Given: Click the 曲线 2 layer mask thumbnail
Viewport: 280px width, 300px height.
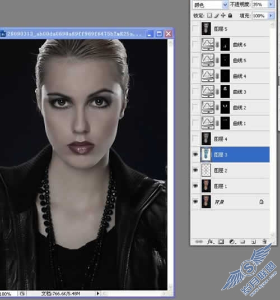Looking at the screenshot, I should click(225, 107).
